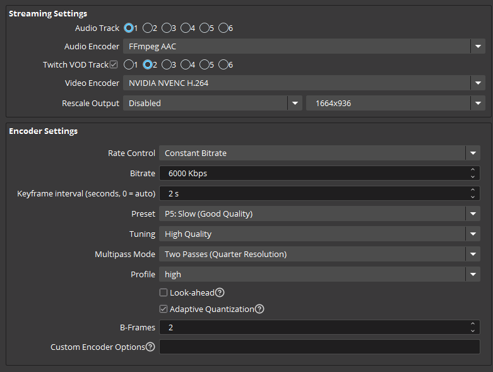Viewport: 493px width, 372px height.
Task: Click the Keyframe interval 2 s field
Action: [x=320, y=193]
